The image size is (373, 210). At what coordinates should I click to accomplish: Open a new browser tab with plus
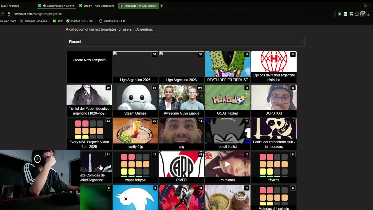pos(161,6)
